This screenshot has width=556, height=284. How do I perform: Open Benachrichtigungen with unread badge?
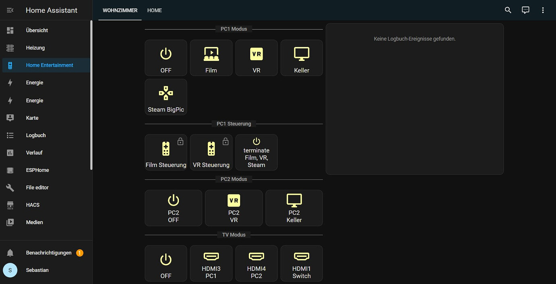pyautogui.click(x=48, y=253)
